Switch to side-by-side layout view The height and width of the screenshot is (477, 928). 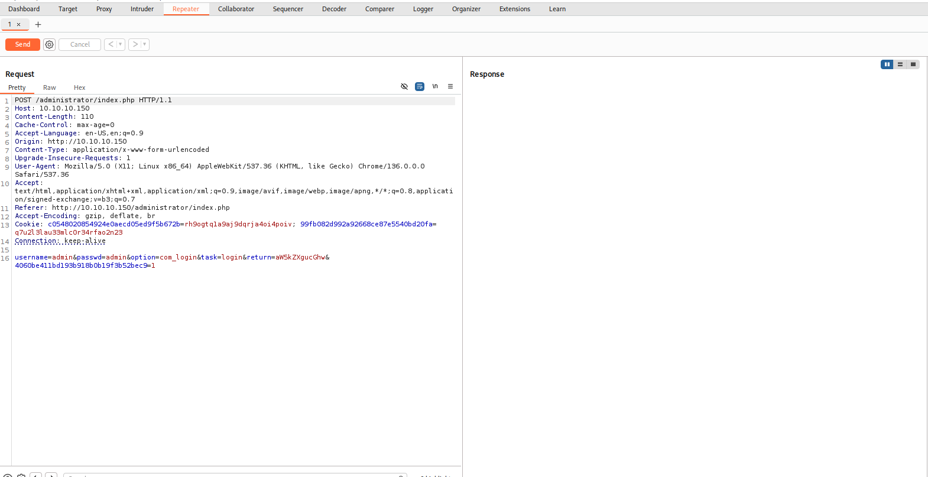pos(887,64)
